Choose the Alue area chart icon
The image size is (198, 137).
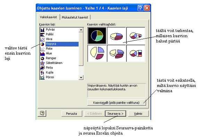42,54
